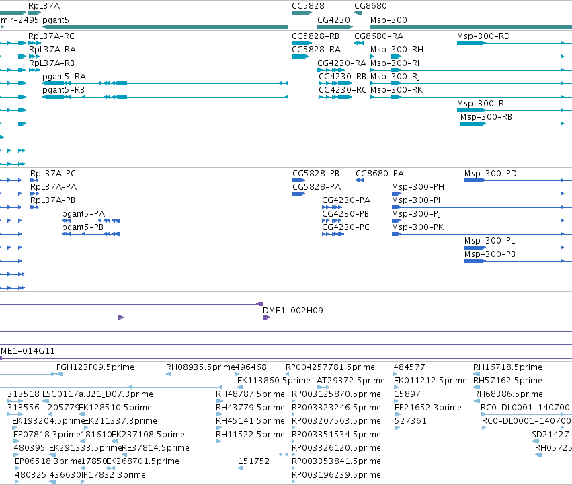The height and width of the screenshot is (485, 572).
Task: Click the RpL37A gene label
Action: [x=44, y=6]
